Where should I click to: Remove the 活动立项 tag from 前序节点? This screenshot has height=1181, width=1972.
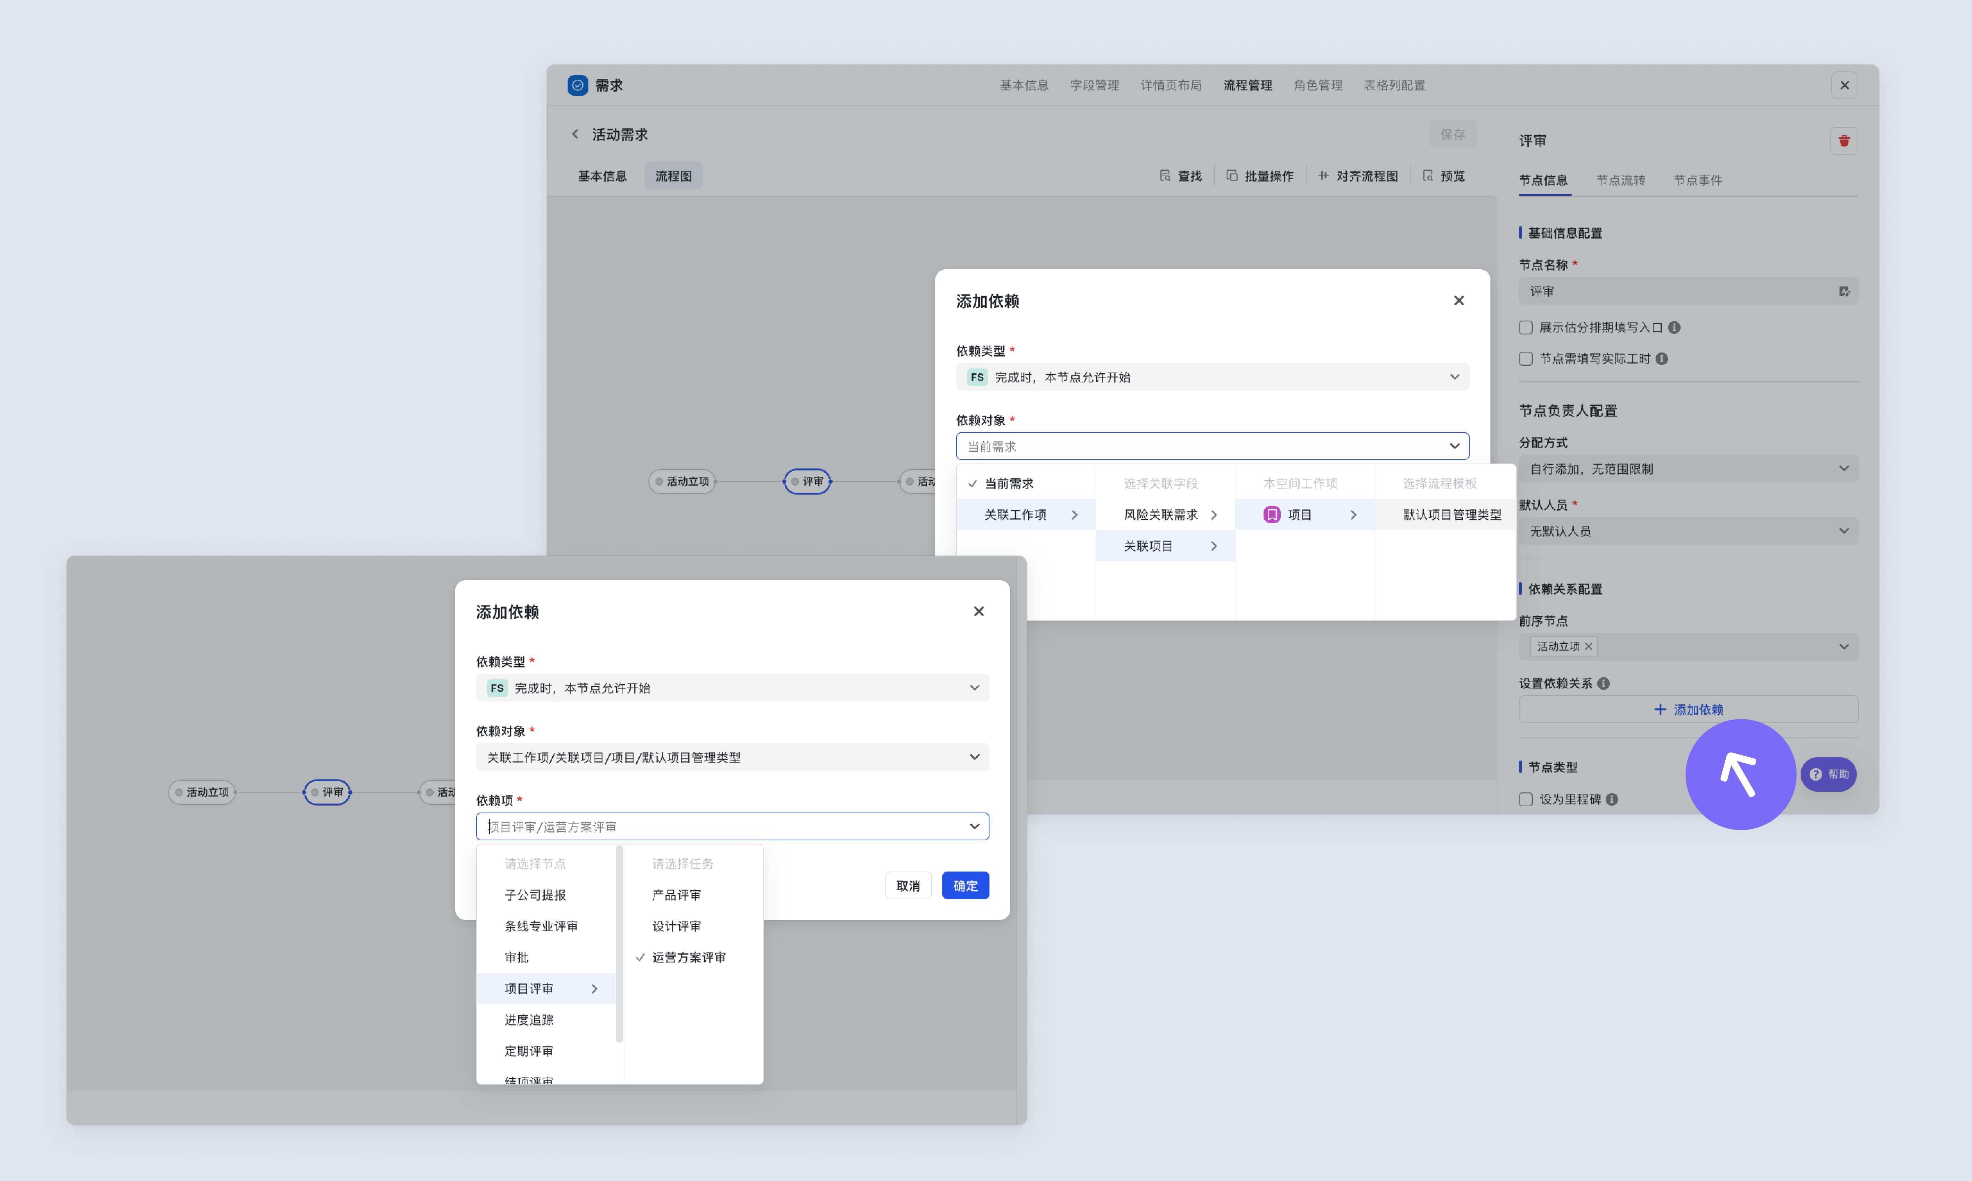[x=1588, y=647]
